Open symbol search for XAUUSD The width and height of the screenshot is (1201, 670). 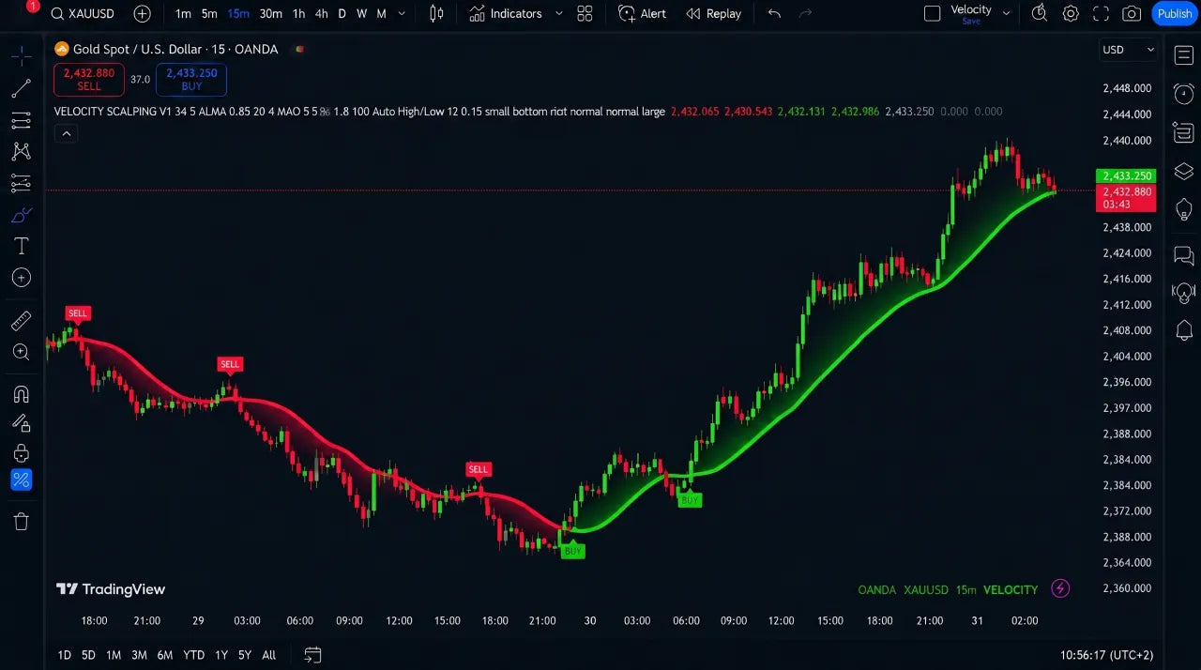click(x=83, y=14)
